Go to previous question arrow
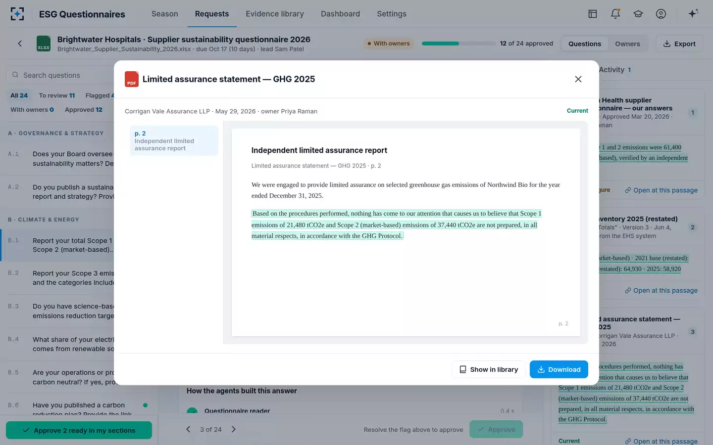The height and width of the screenshot is (445, 713). pos(188,429)
